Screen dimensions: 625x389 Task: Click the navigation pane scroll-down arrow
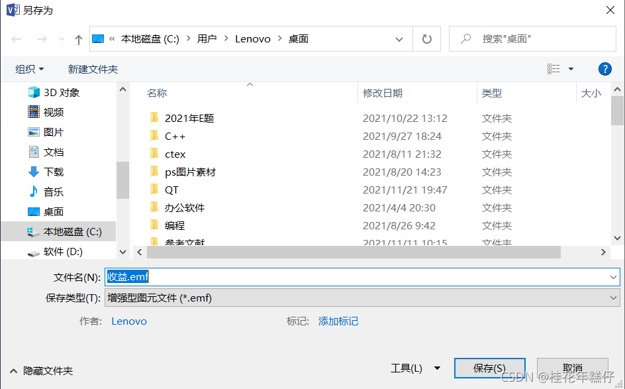click(x=122, y=252)
